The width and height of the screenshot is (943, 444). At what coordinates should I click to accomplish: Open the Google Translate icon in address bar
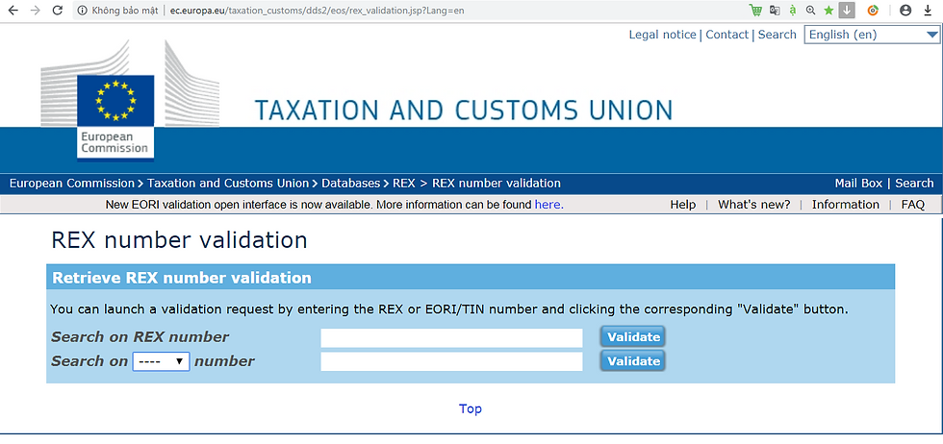click(775, 11)
